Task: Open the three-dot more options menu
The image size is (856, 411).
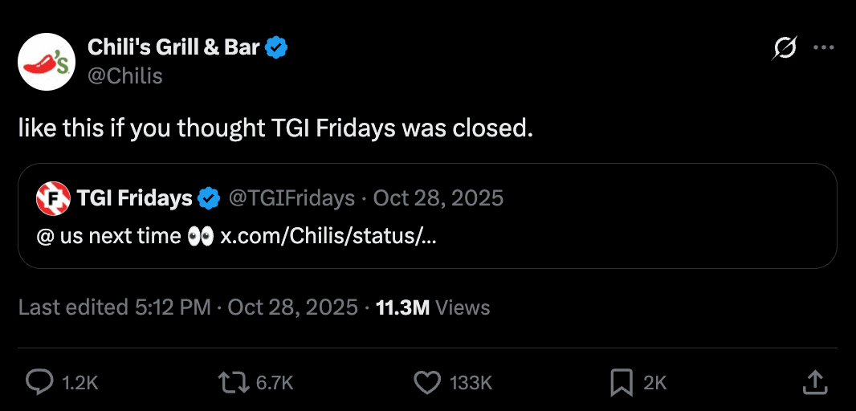Action: coord(824,48)
